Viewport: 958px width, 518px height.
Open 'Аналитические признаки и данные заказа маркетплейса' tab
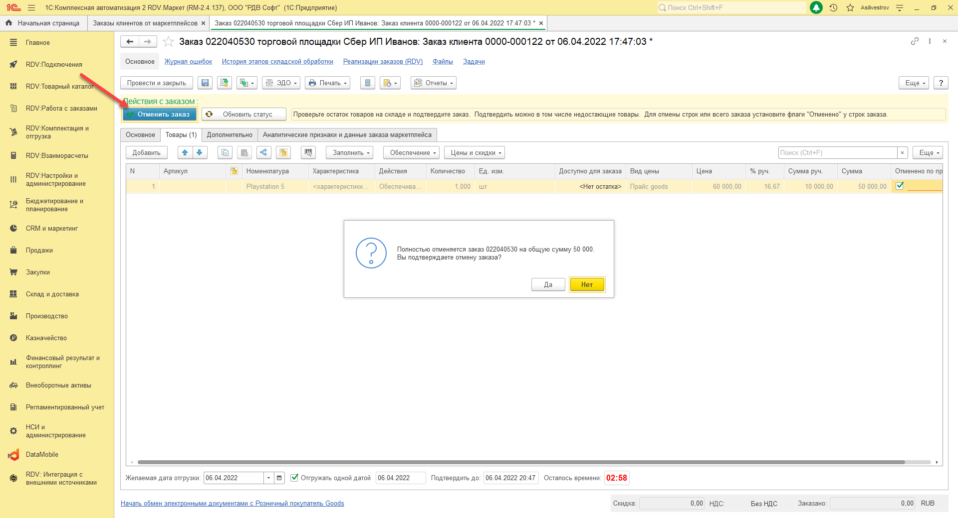click(x=347, y=135)
